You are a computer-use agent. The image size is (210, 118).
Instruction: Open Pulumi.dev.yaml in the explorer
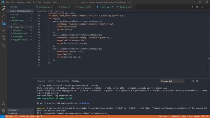(x=20, y=33)
